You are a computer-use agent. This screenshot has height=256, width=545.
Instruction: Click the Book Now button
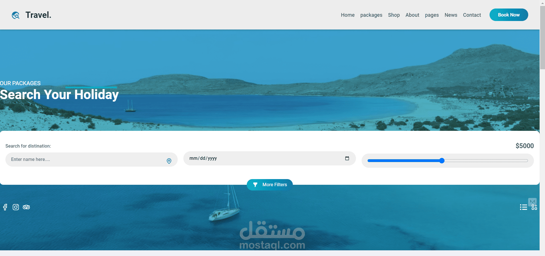509,15
